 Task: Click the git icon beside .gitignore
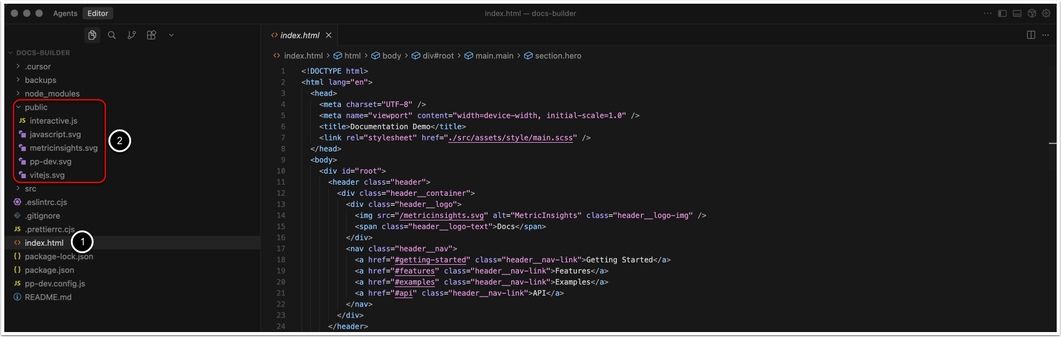point(17,216)
